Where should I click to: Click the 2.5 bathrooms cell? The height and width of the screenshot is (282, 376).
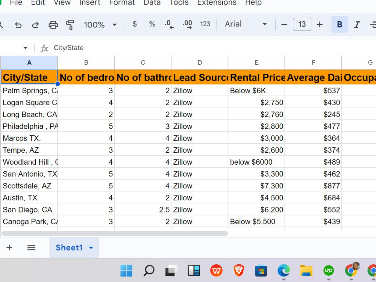coord(143,209)
